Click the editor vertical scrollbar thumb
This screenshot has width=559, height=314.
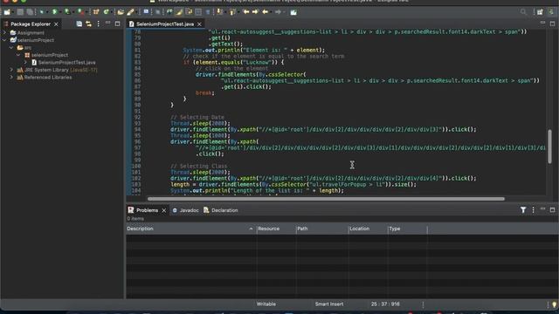(549, 147)
